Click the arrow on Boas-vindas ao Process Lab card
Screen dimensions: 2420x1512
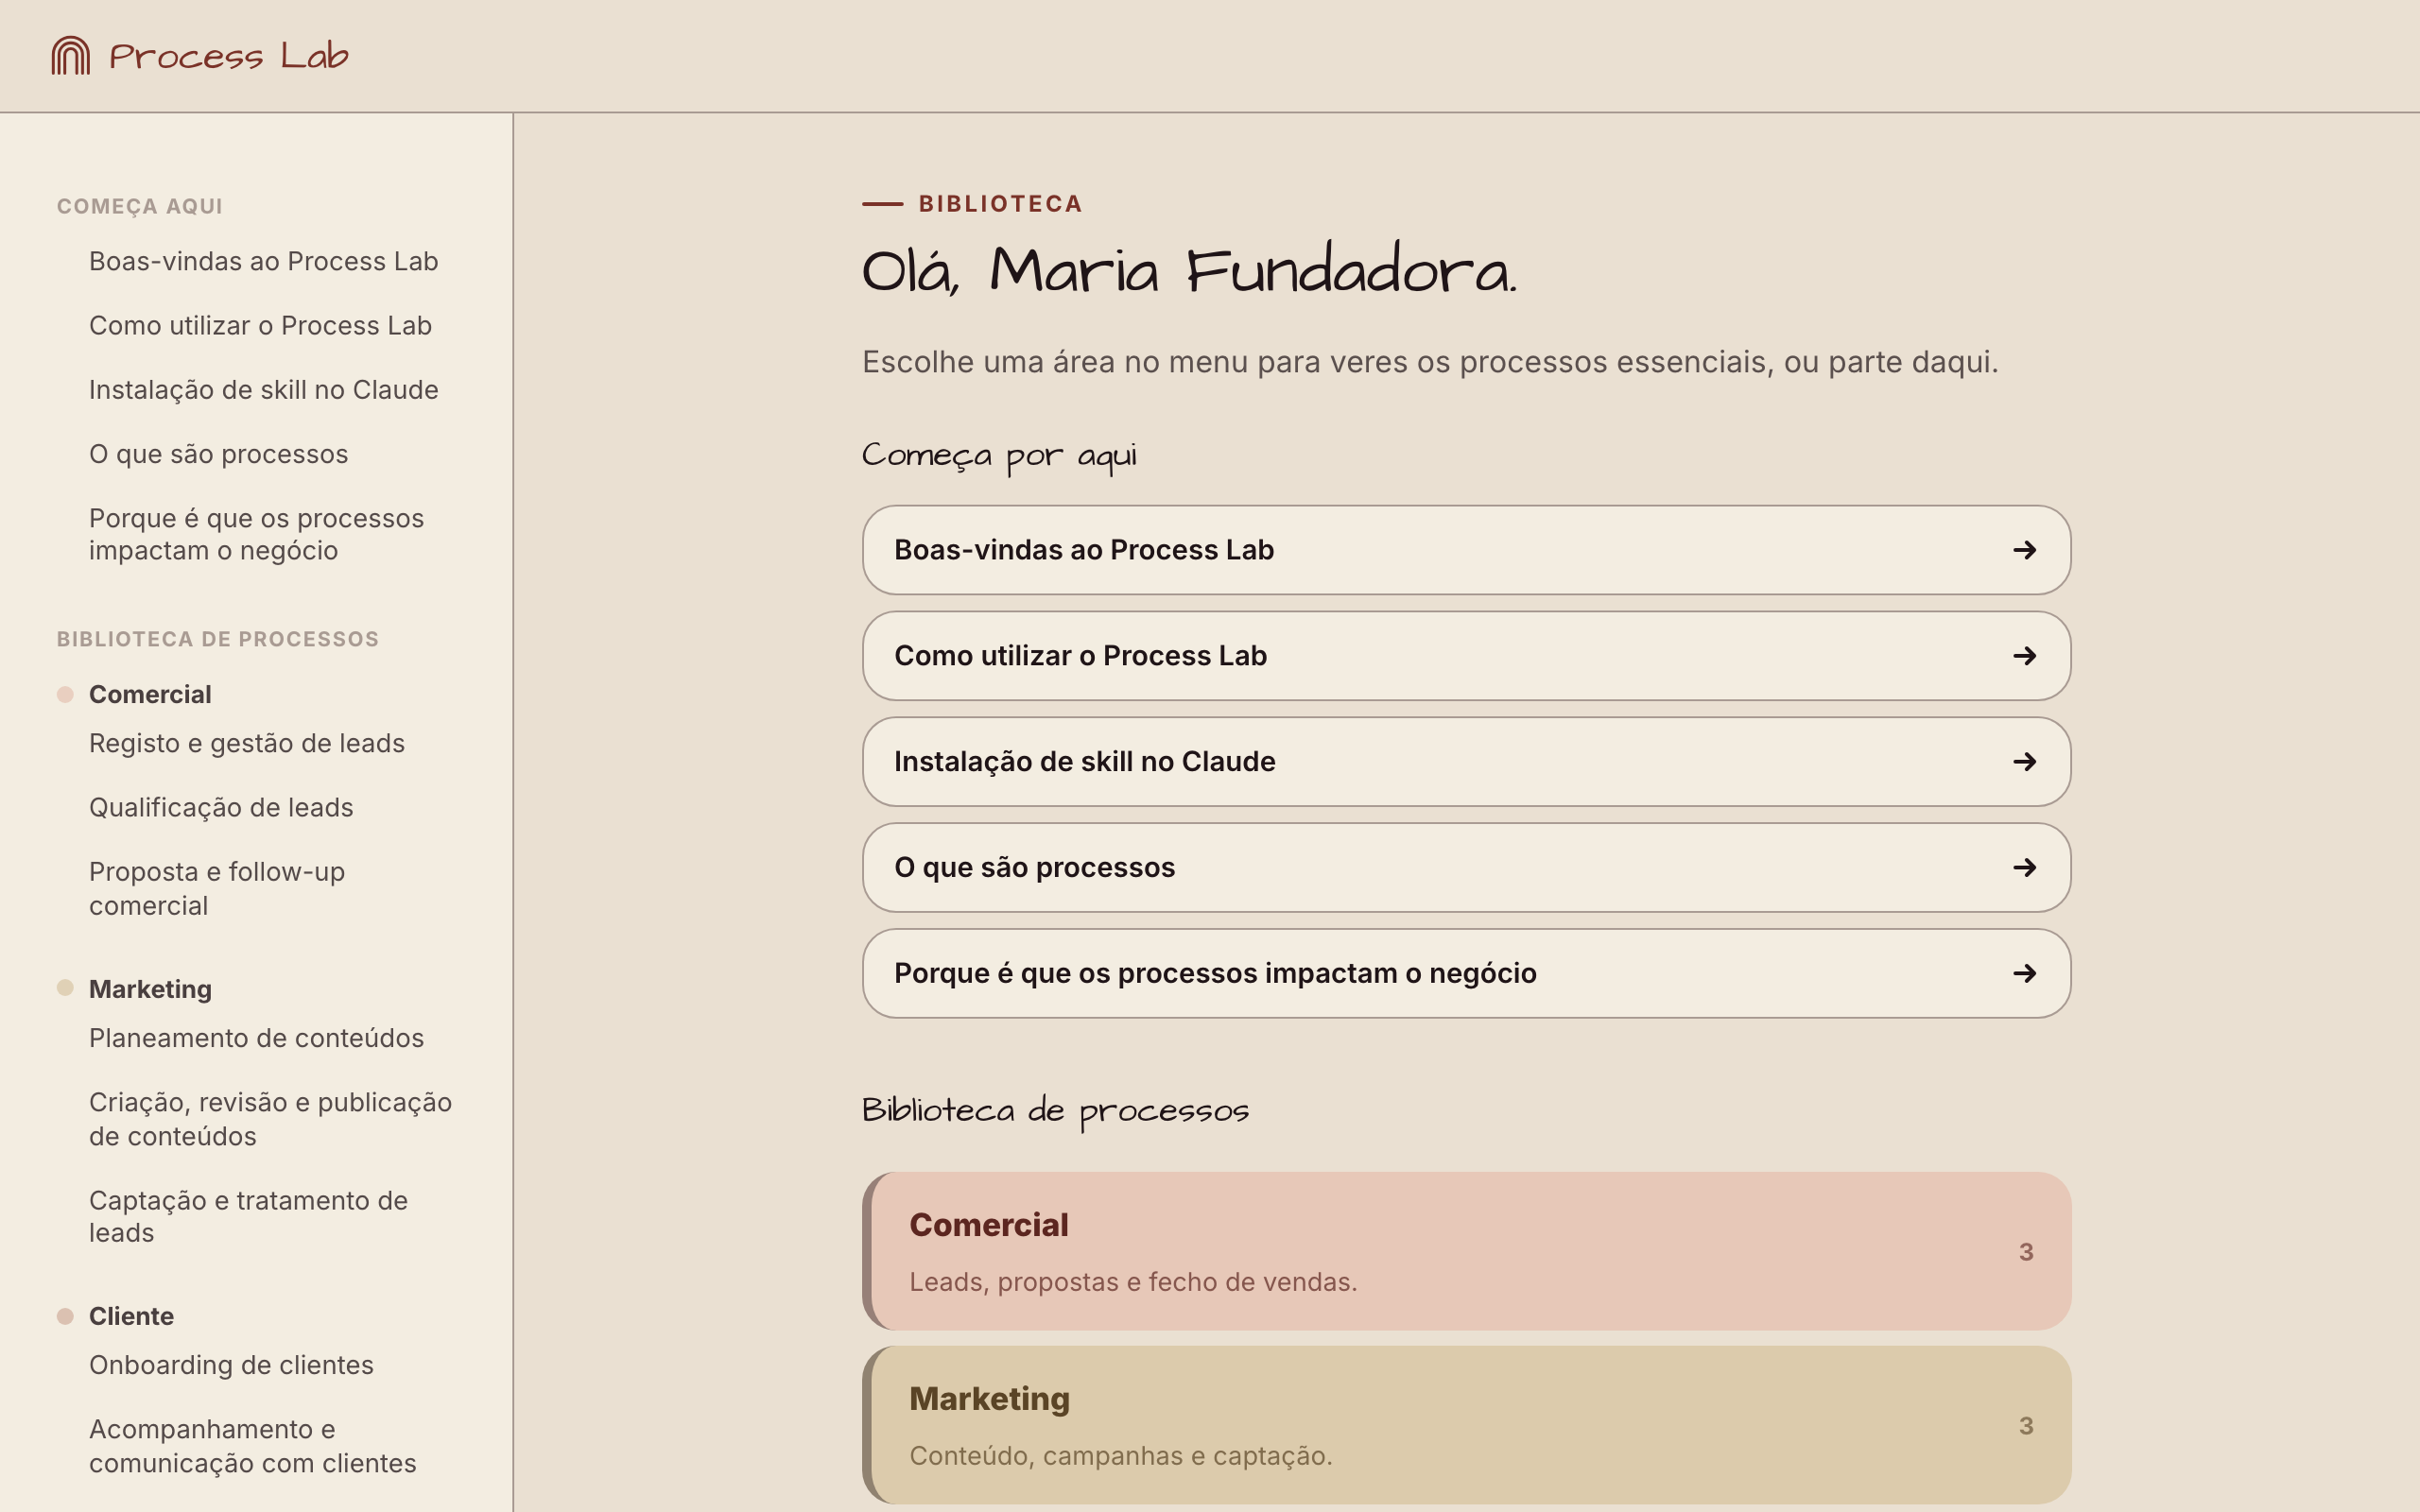tap(2024, 550)
